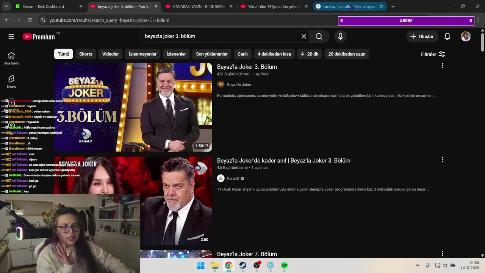Reload the page with the refresh icon
The width and height of the screenshot is (485, 273).
30,20
